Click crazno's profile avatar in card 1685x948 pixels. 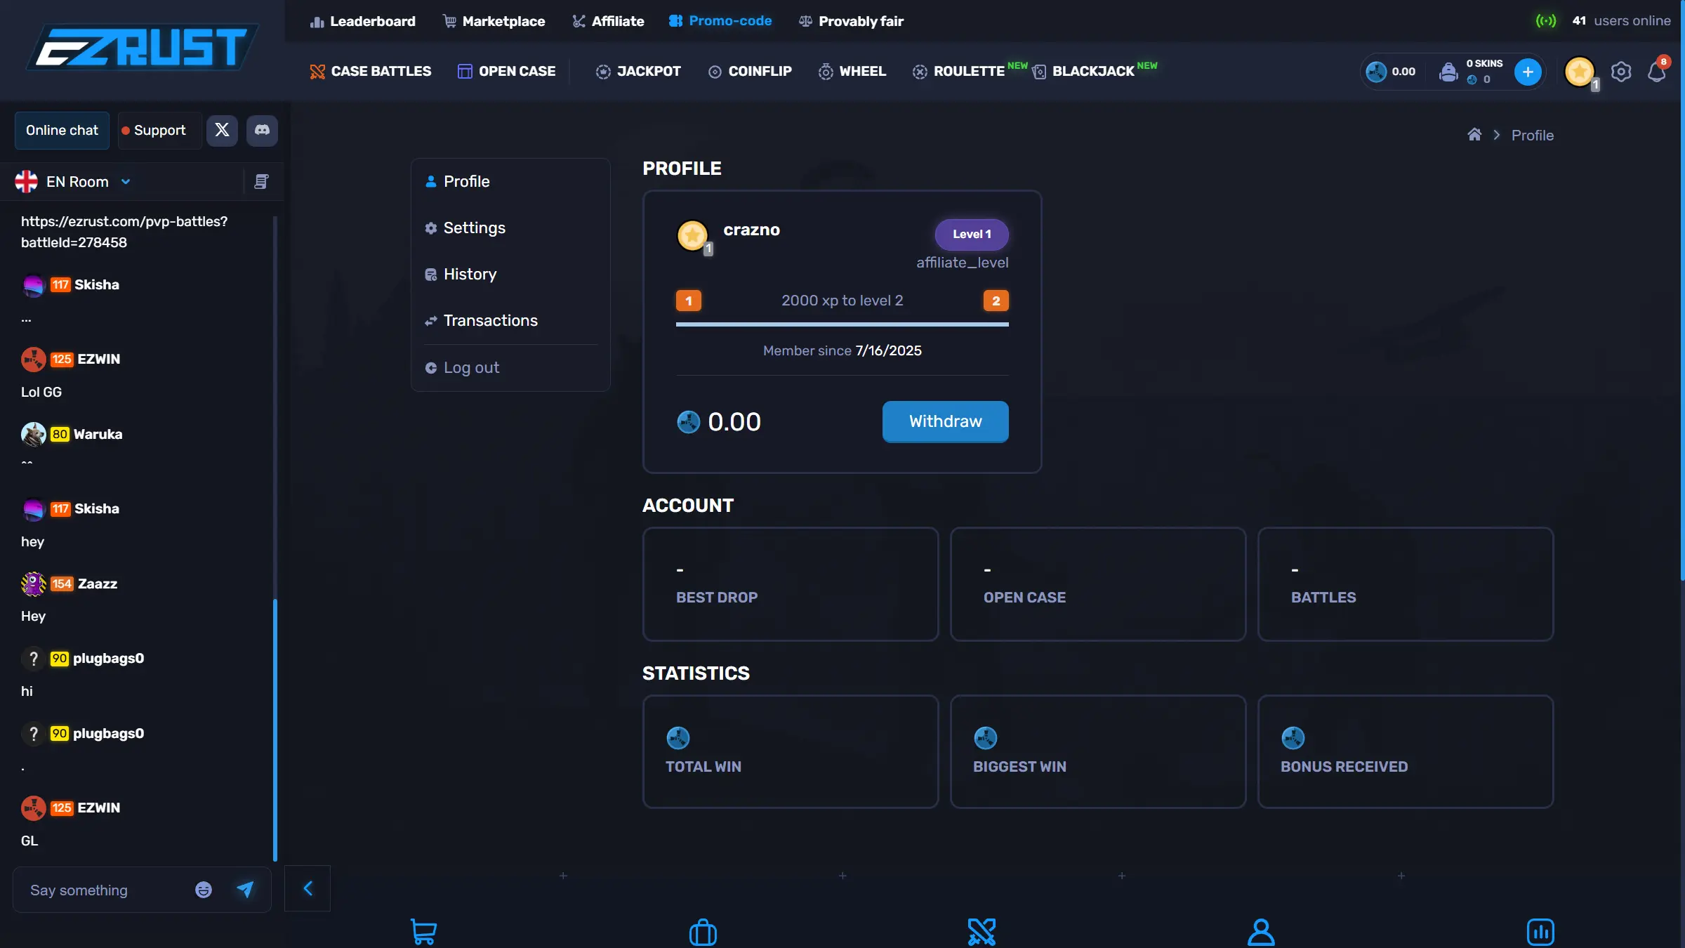693,237
